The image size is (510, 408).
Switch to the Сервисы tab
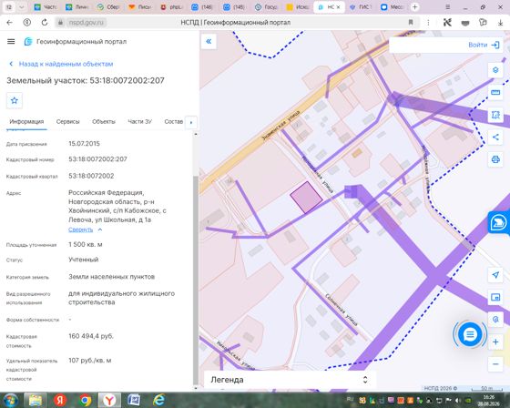click(x=67, y=122)
